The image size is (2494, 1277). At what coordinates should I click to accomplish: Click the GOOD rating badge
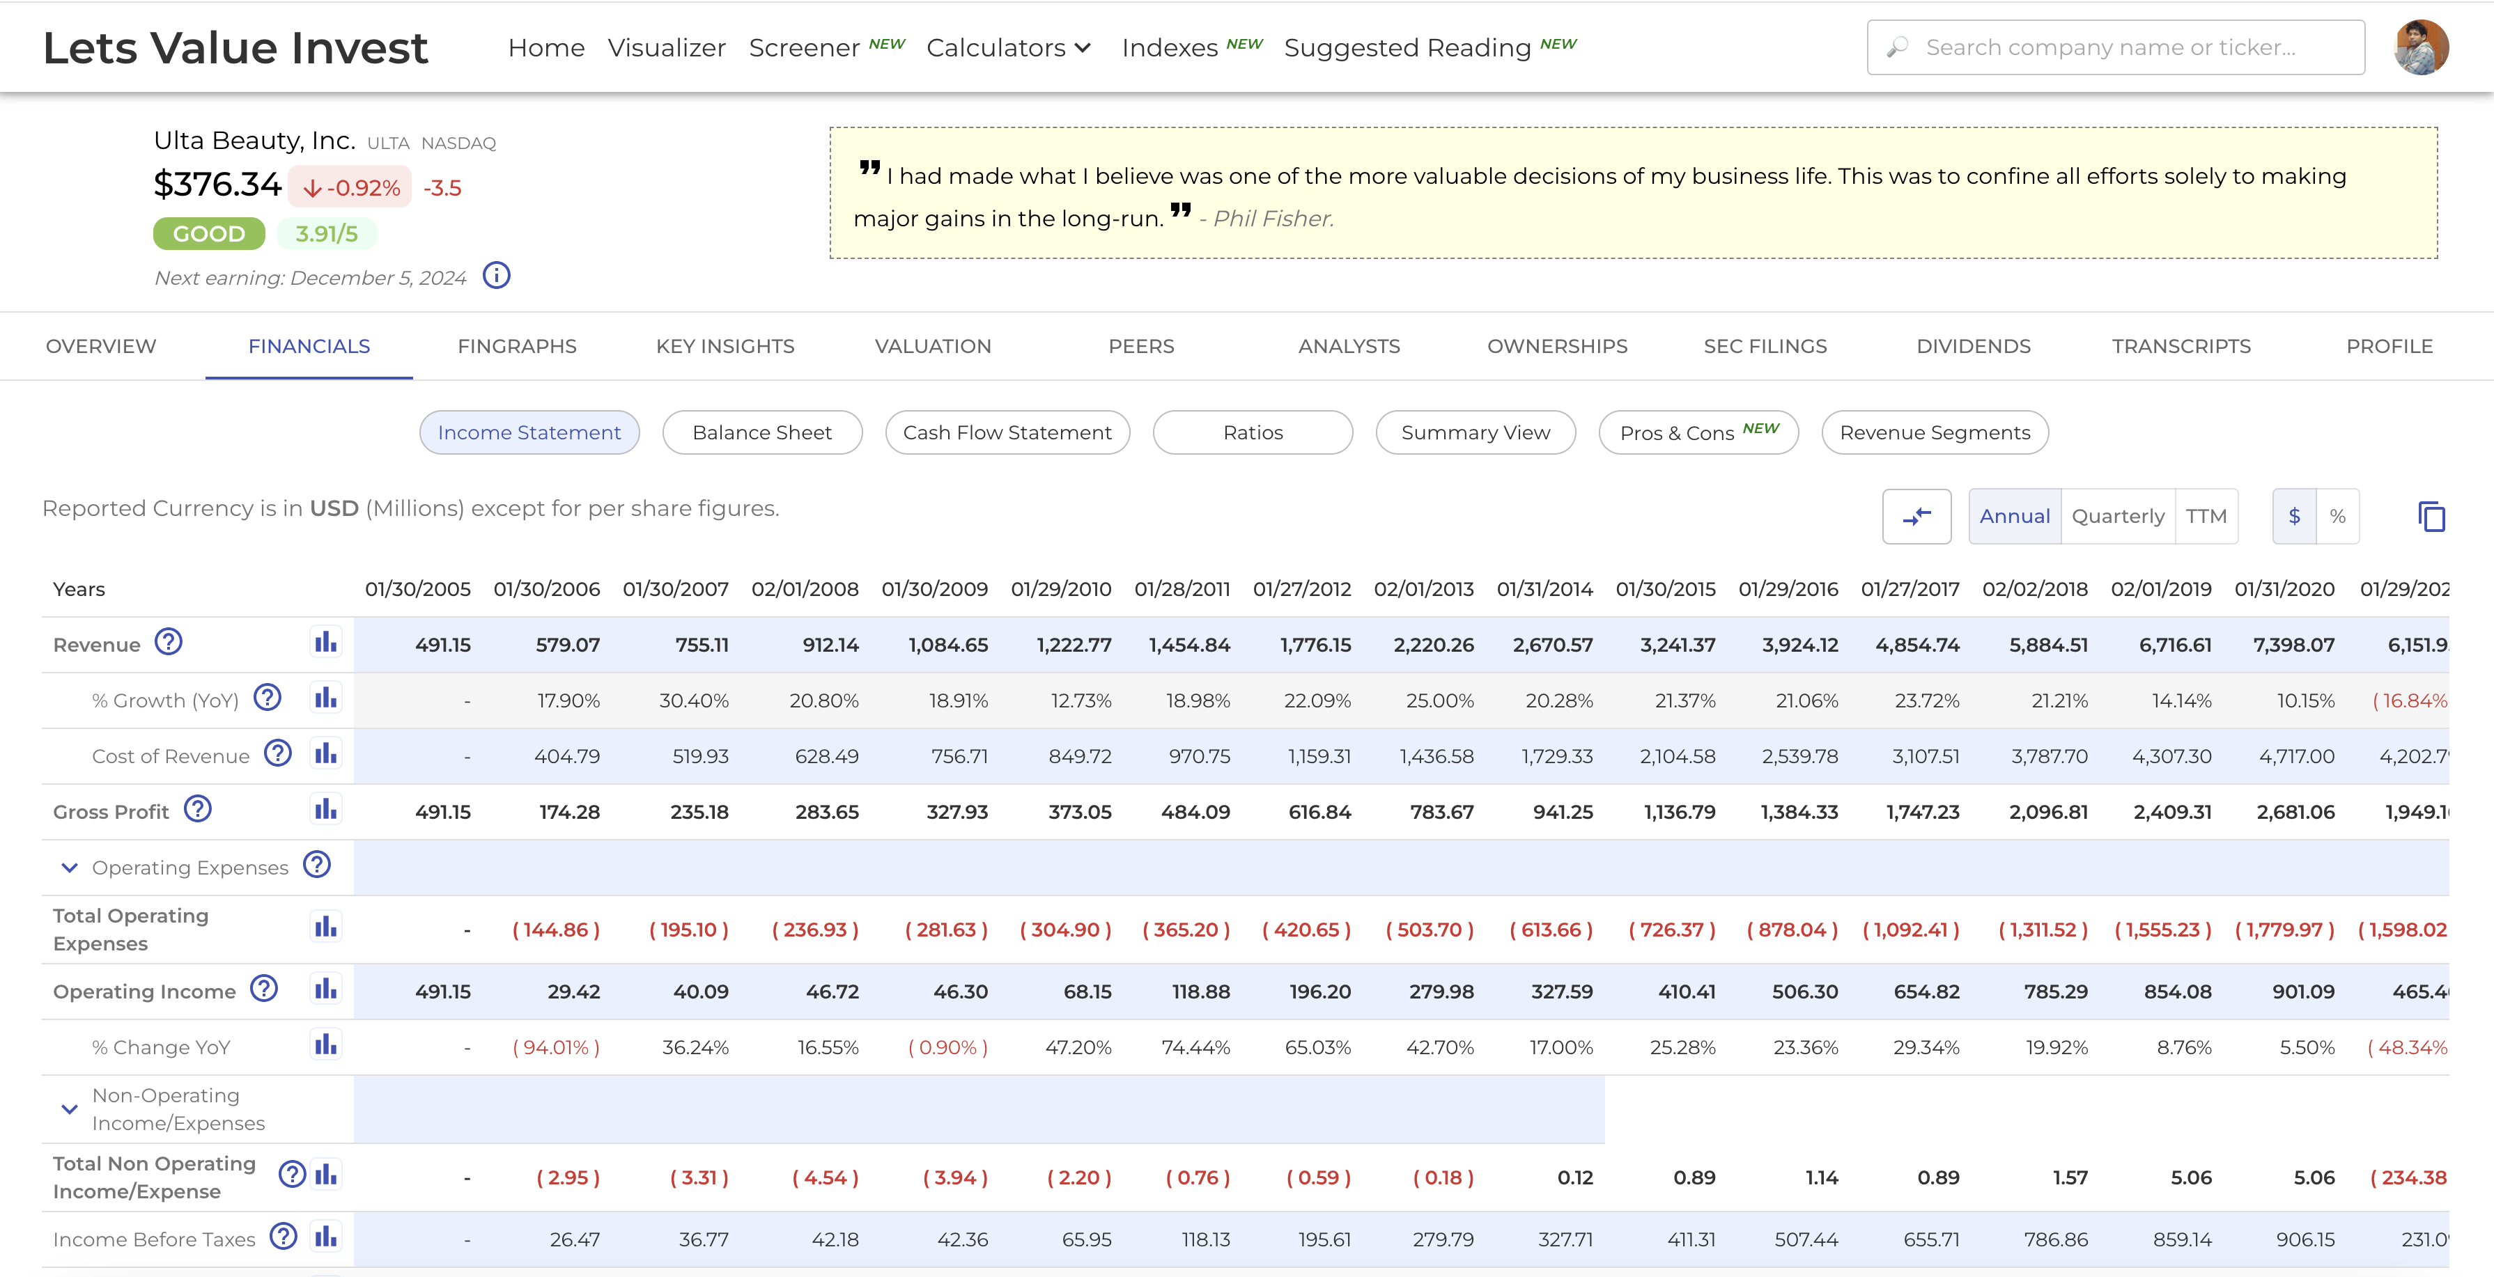(209, 233)
